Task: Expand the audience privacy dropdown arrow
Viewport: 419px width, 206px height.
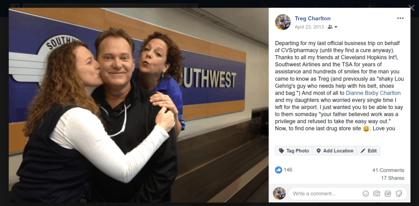Action: (336, 27)
